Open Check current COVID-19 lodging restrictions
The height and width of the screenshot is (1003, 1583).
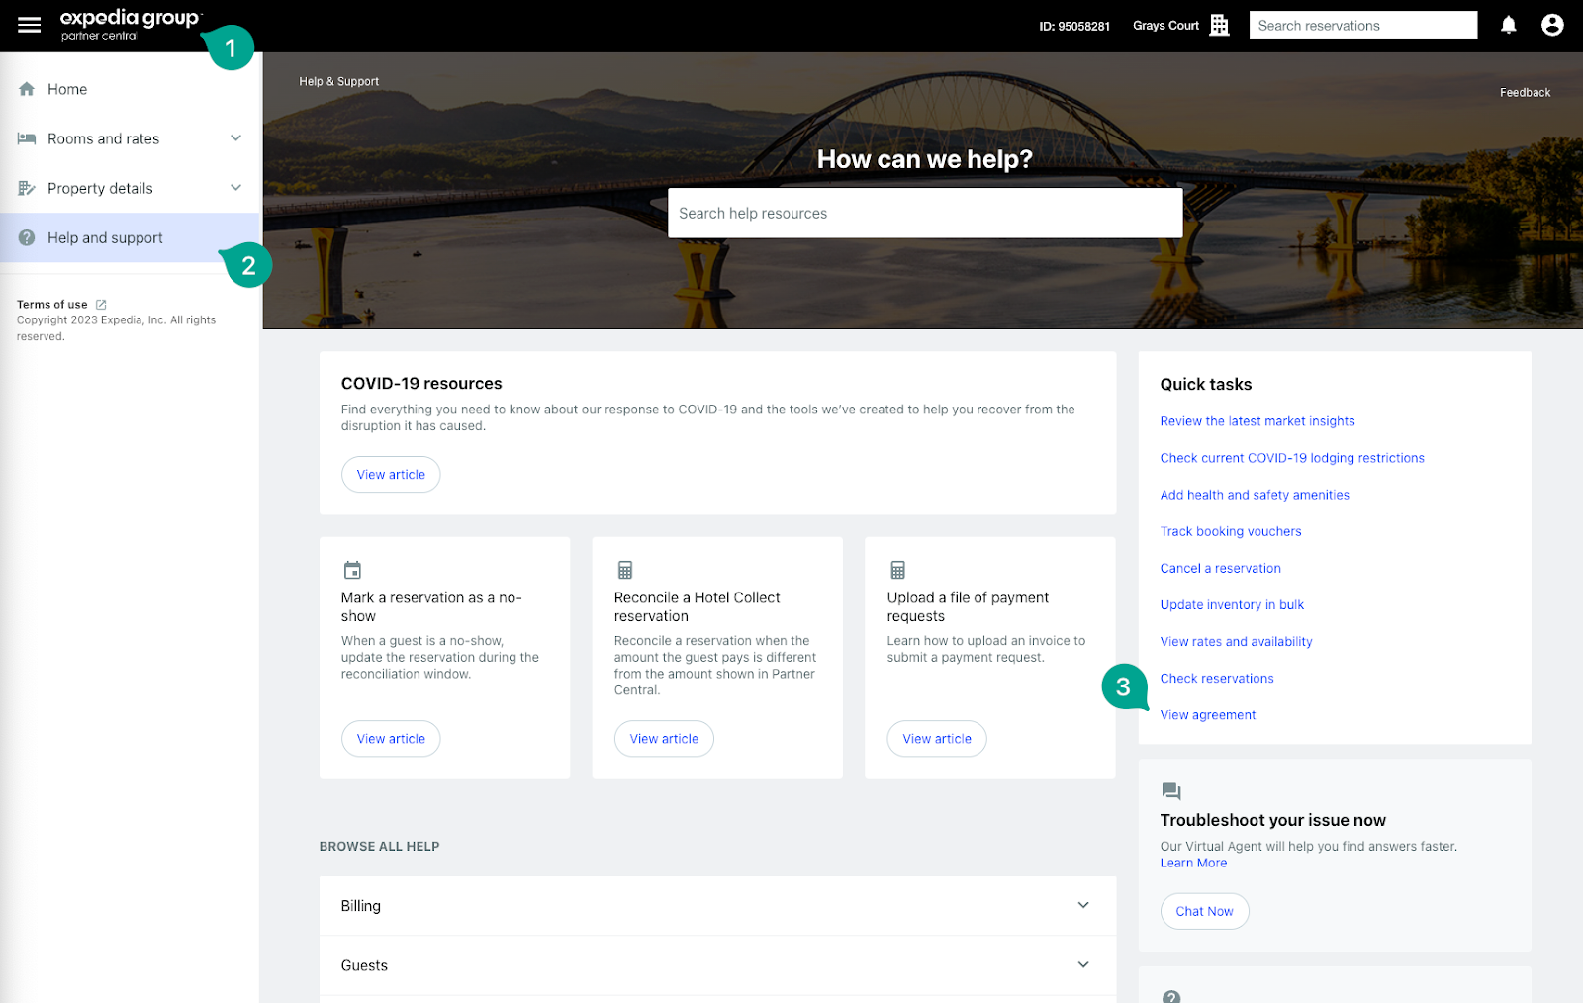1292,458
